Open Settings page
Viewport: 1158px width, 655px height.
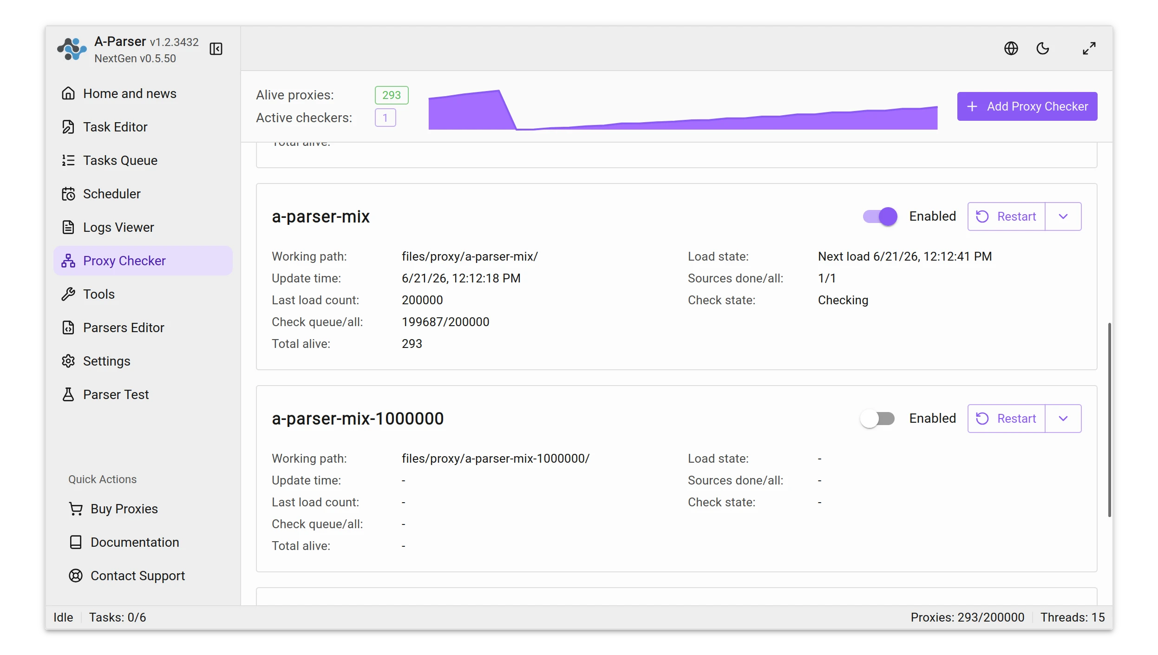[143, 361]
